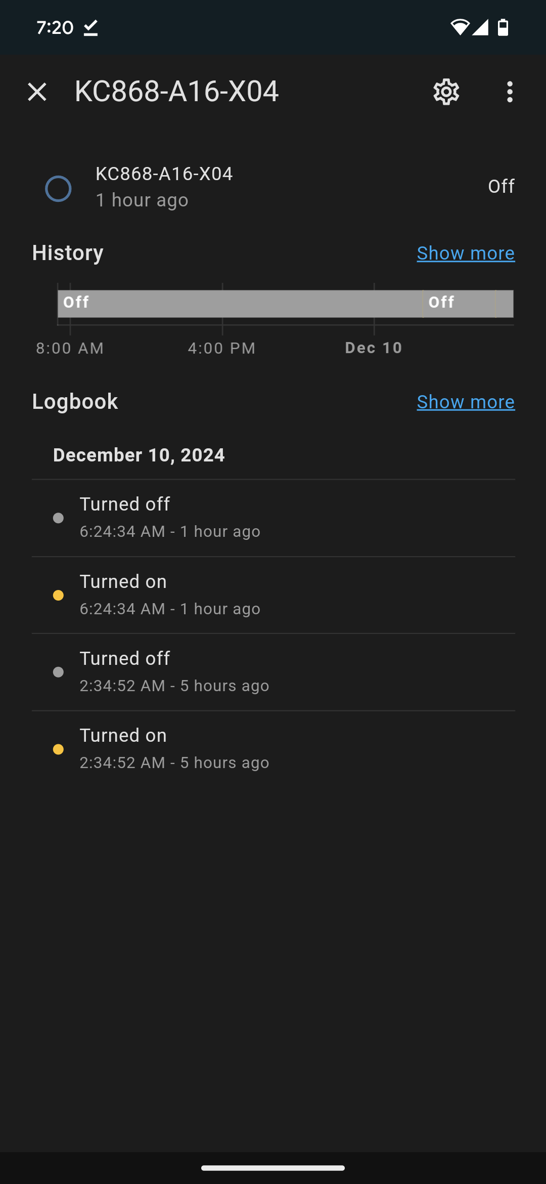Open the Turned off entry at 6:24:34 AM

(273, 518)
